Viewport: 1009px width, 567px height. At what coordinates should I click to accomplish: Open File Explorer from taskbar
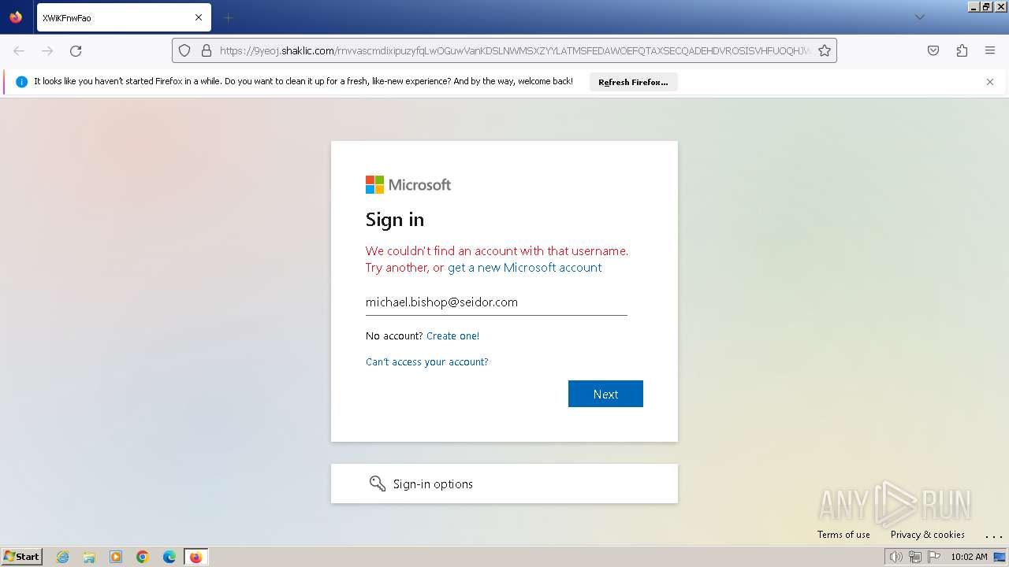89,557
